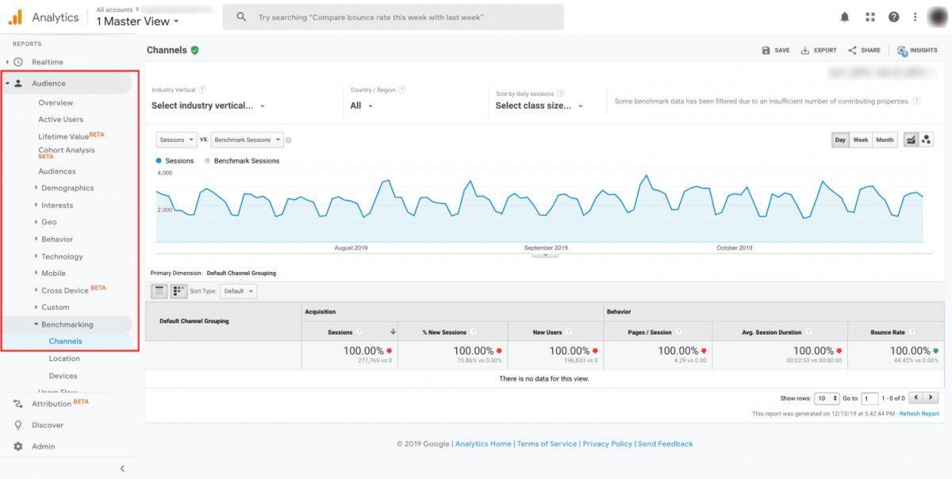
Task: Open the Google apps grid
Action: (x=869, y=17)
